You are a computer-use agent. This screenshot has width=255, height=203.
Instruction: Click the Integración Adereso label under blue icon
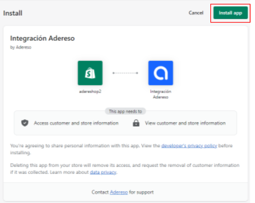click(161, 94)
